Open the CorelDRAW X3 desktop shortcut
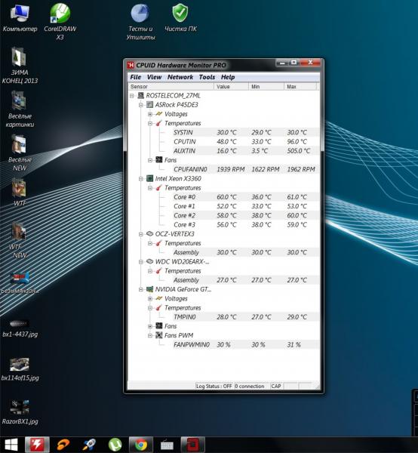The height and width of the screenshot is (453, 418). (x=60, y=21)
